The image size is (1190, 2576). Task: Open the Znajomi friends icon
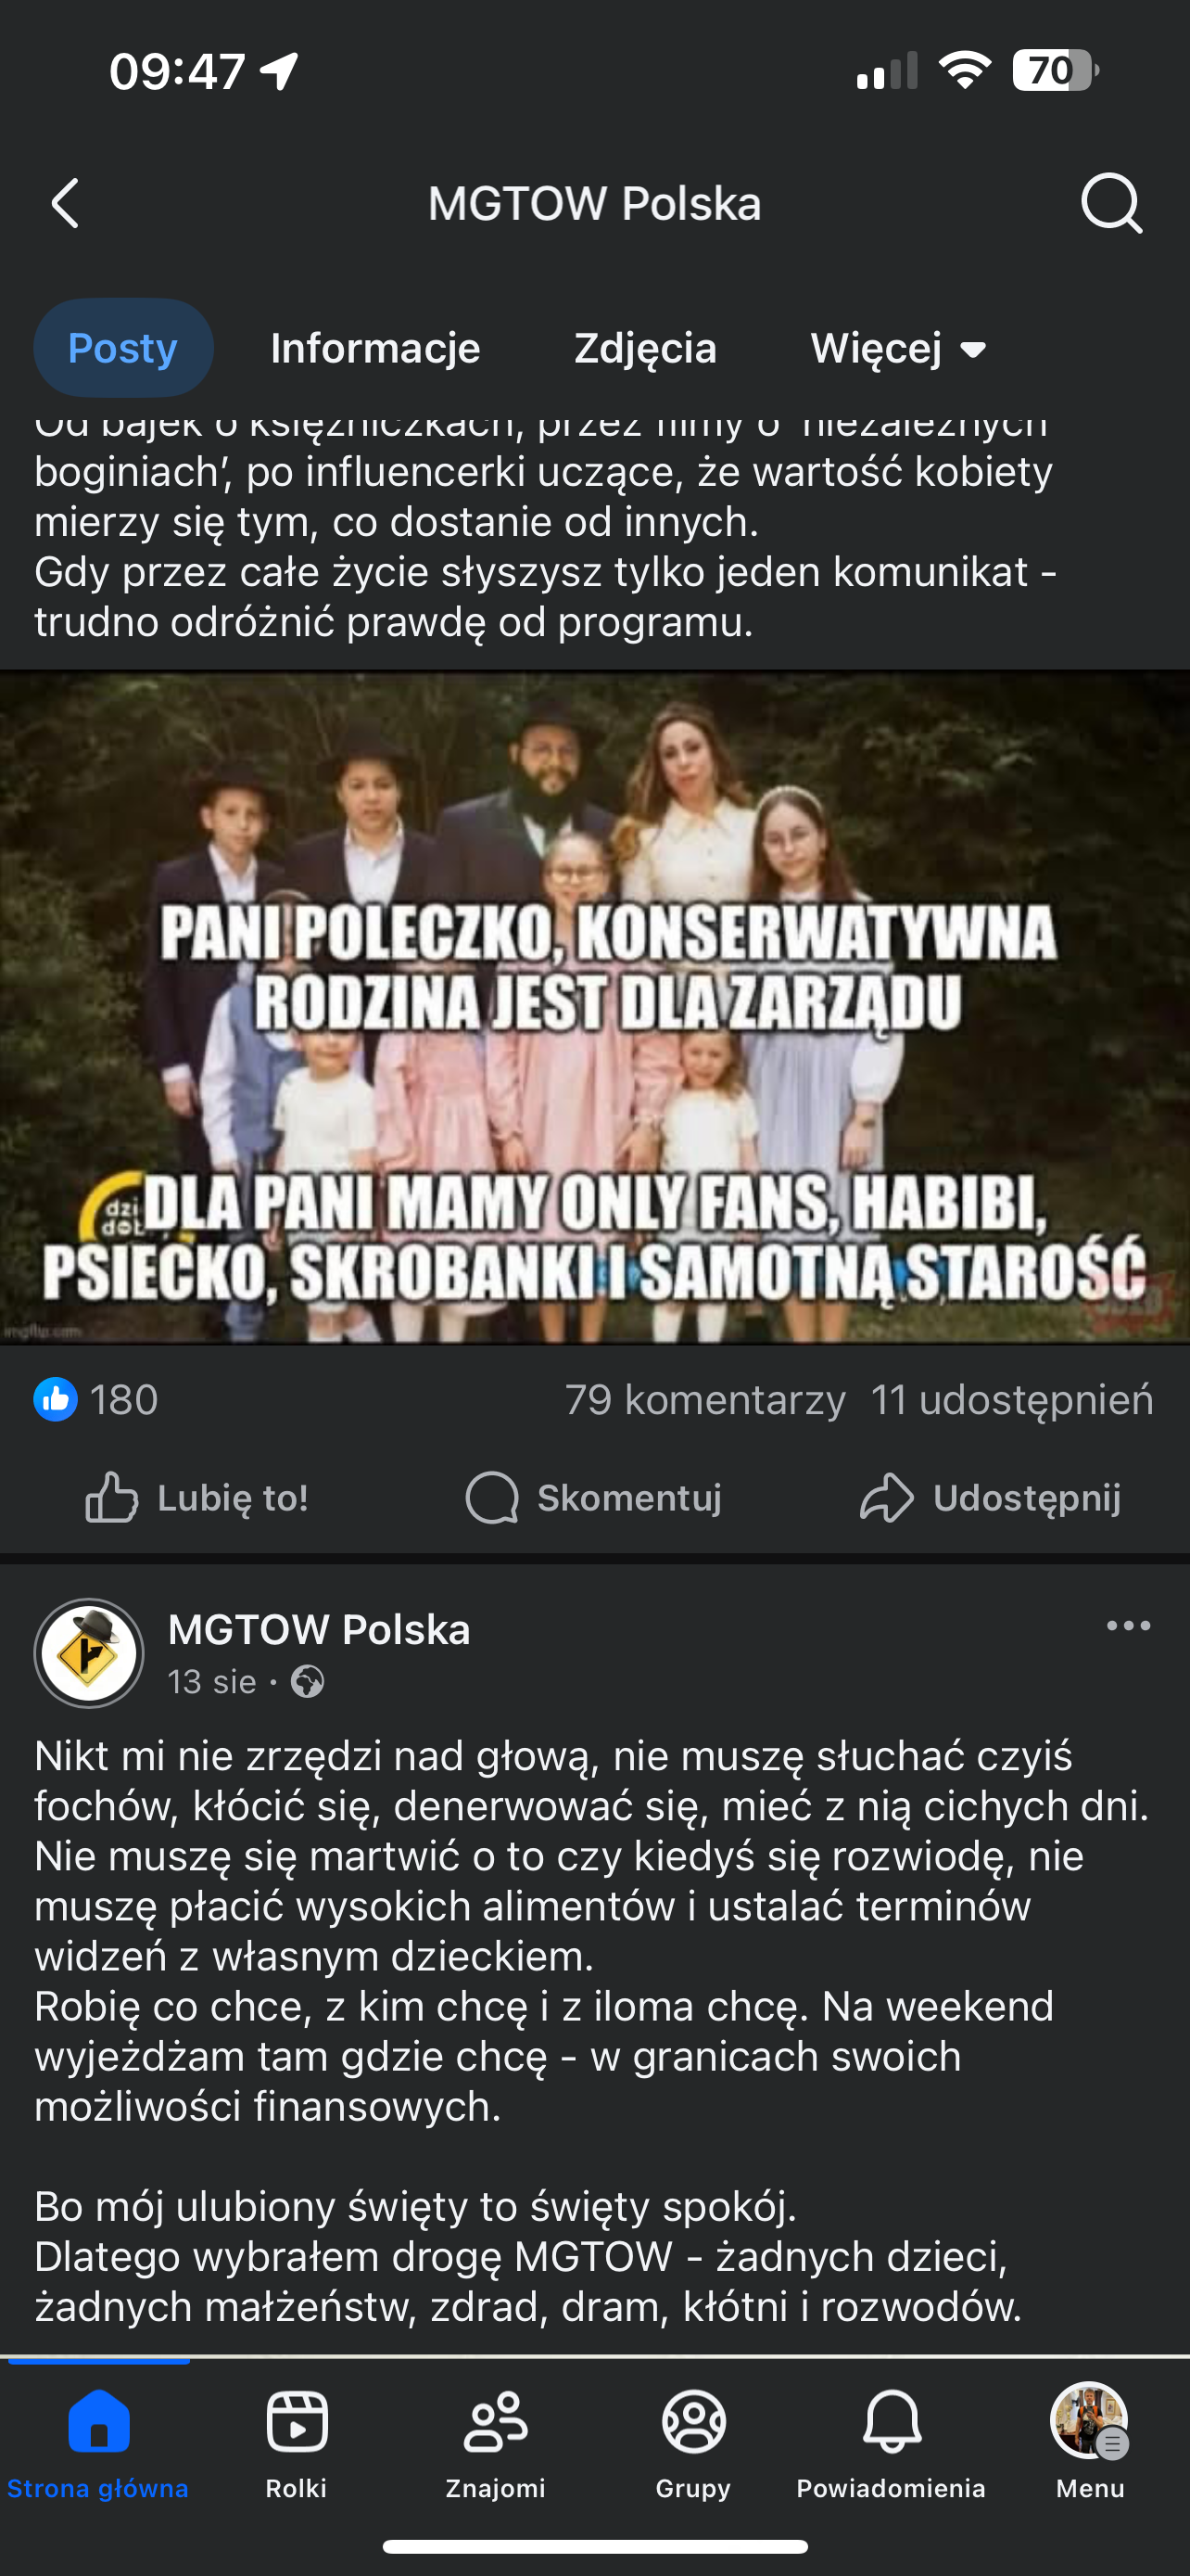[x=496, y=2422]
